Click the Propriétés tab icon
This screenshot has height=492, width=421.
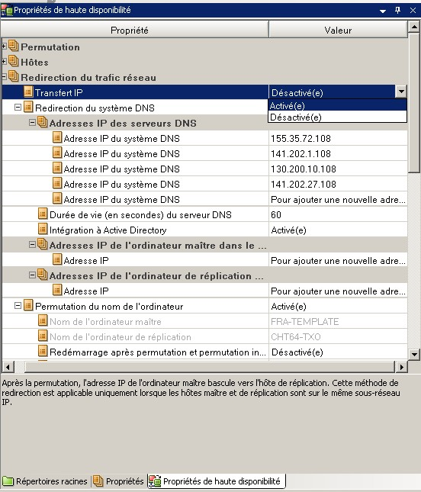tap(98, 481)
